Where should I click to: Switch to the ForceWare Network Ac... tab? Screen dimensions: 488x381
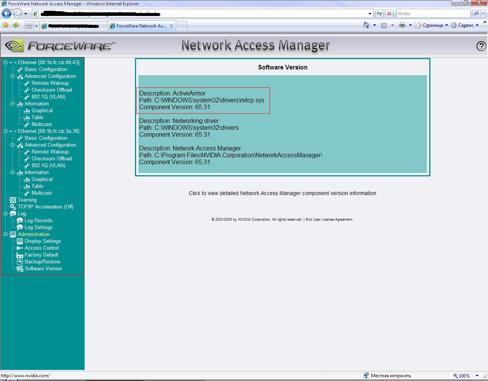pyautogui.click(x=141, y=26)
